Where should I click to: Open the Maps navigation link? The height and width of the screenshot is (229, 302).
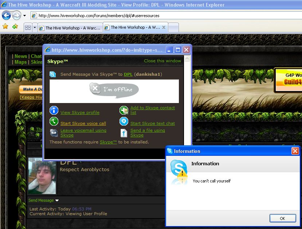[21, 62]
